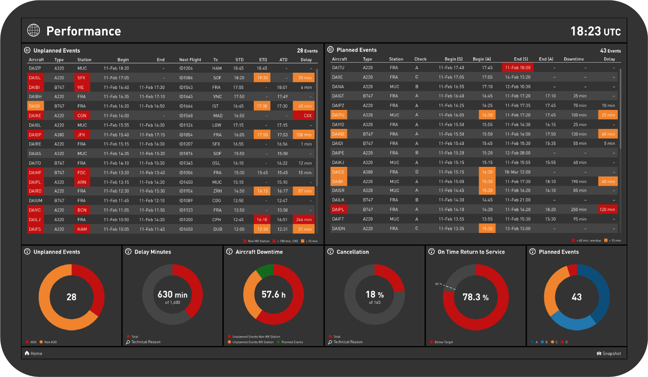Sort Planned Events by Downtime column
648x377 pixels.
click(574, 59)
